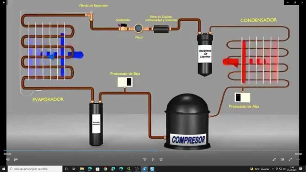Go back using the top-left arrow
The width and height of the screenshot is (306, 172).
pyautogui.click(x=4, y=2)
